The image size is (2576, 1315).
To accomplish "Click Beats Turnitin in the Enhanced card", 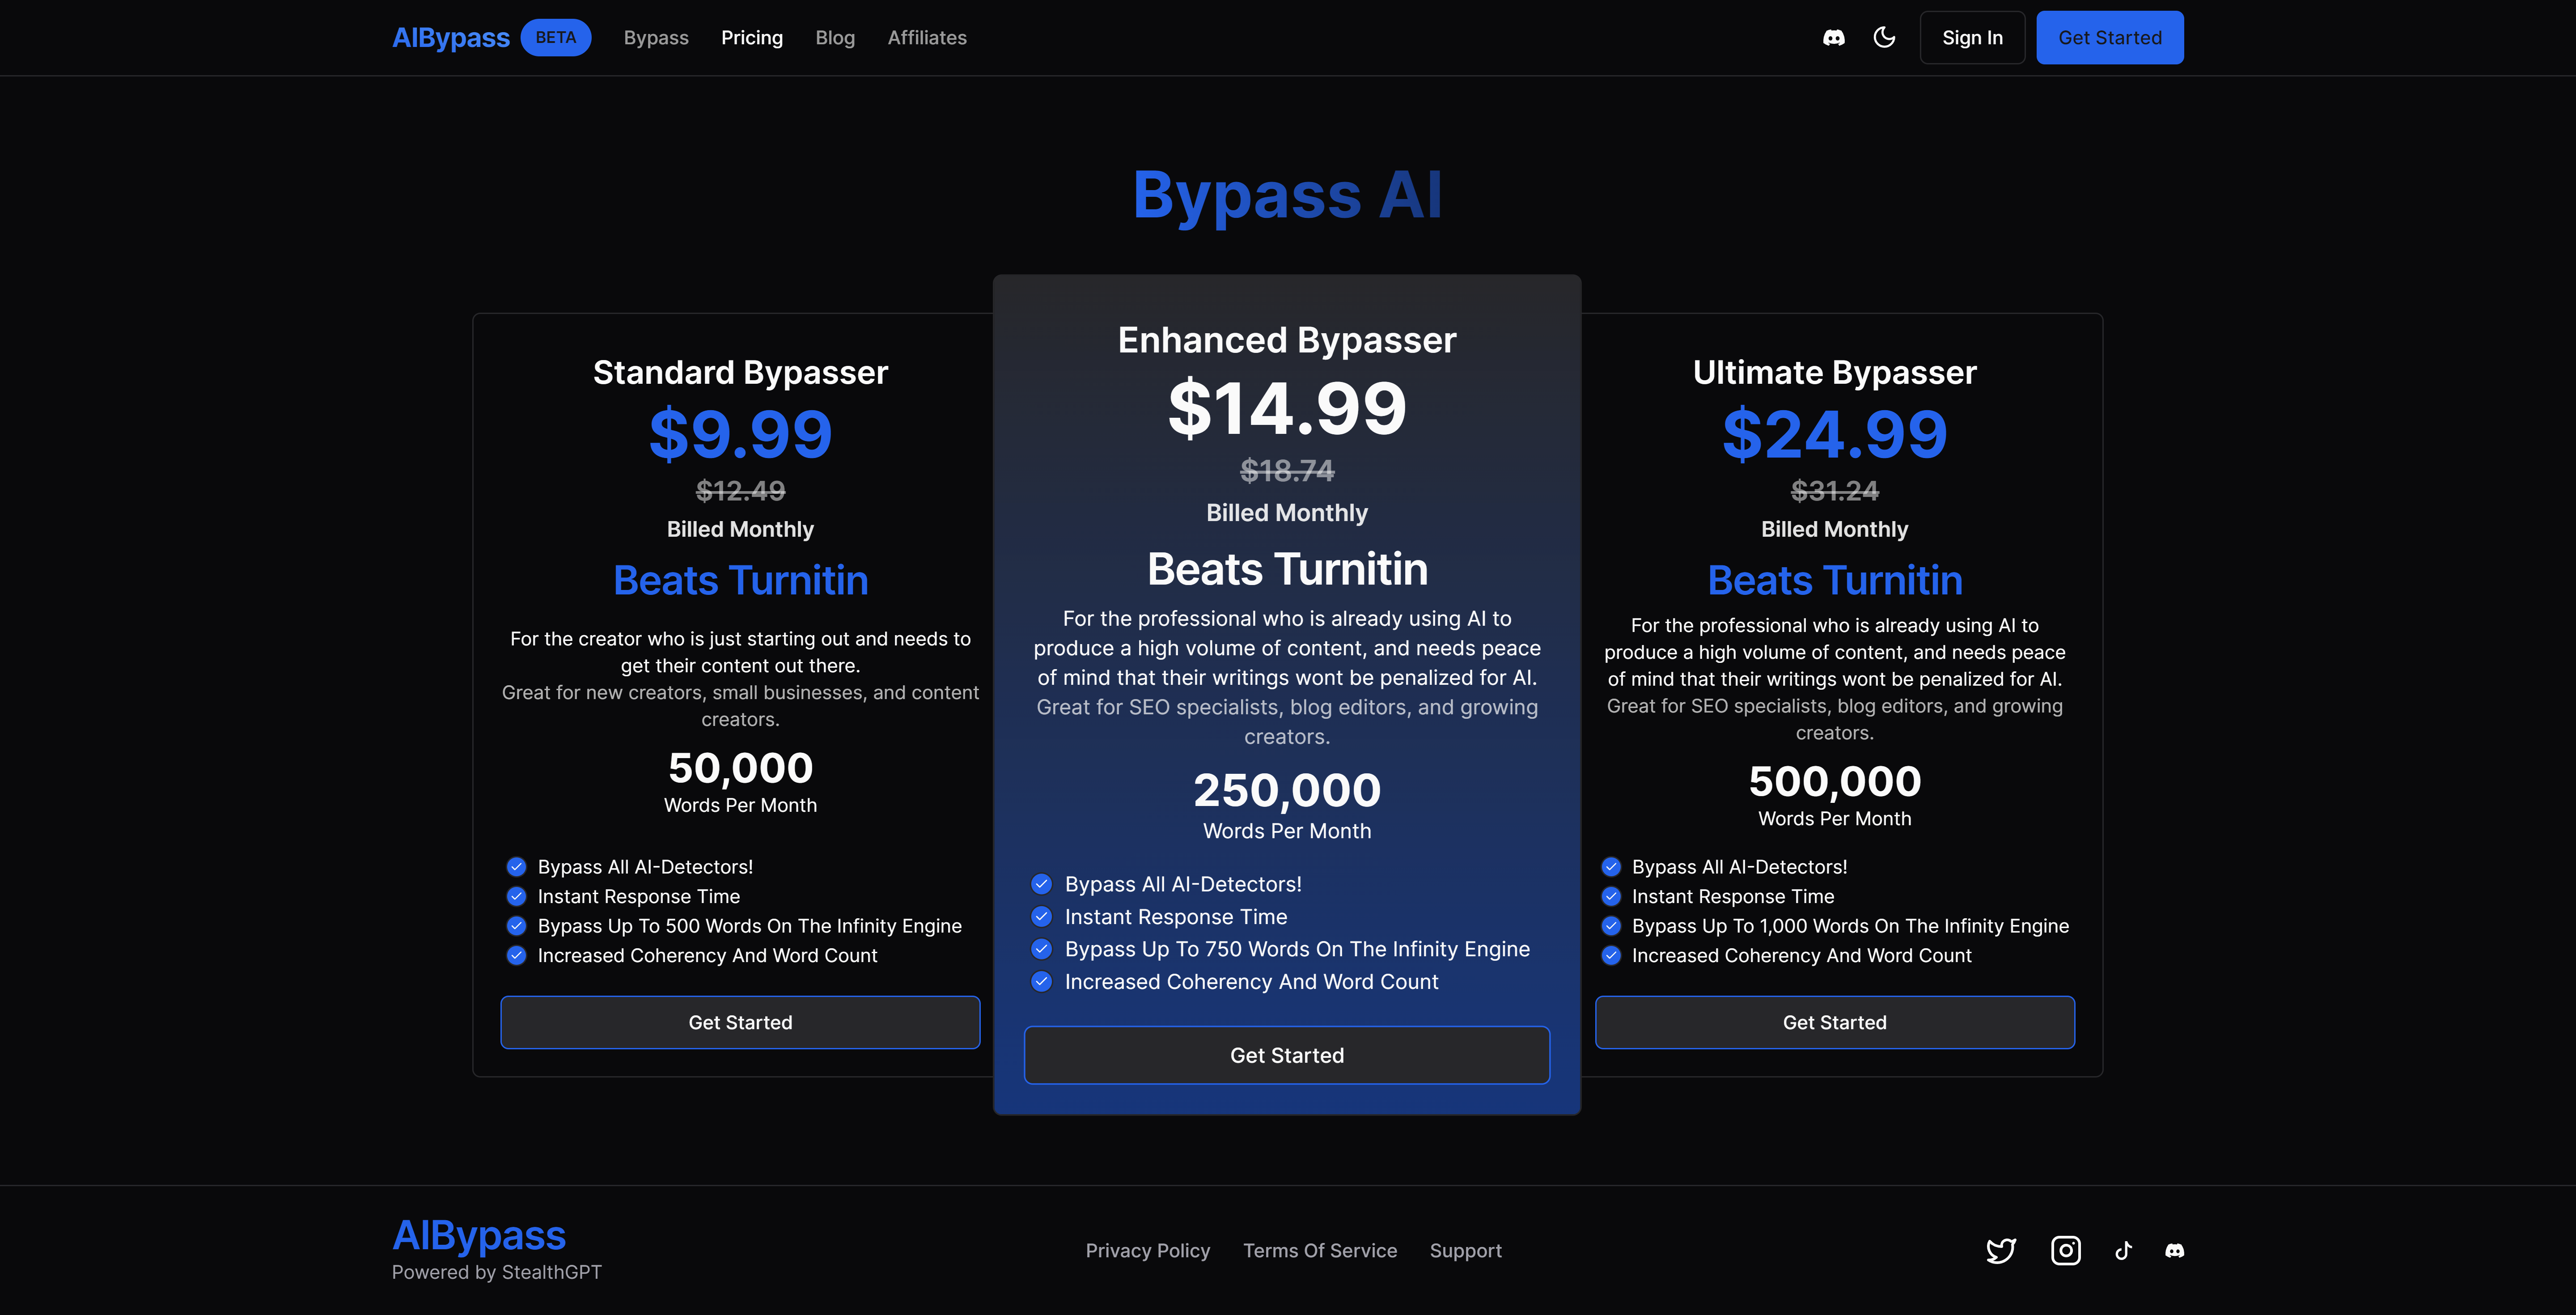I will pos(1287,569).
